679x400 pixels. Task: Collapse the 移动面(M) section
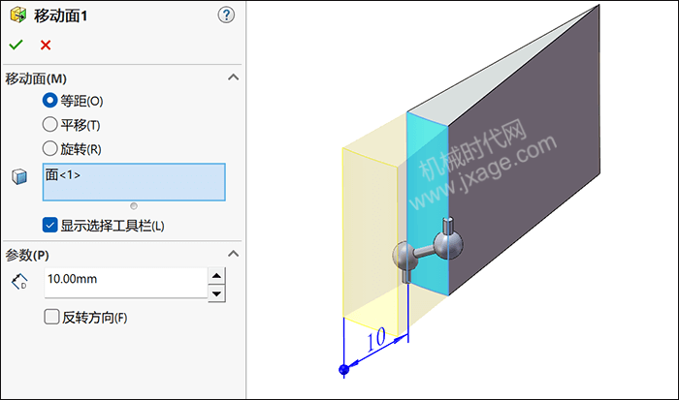[x=234, y=77]
